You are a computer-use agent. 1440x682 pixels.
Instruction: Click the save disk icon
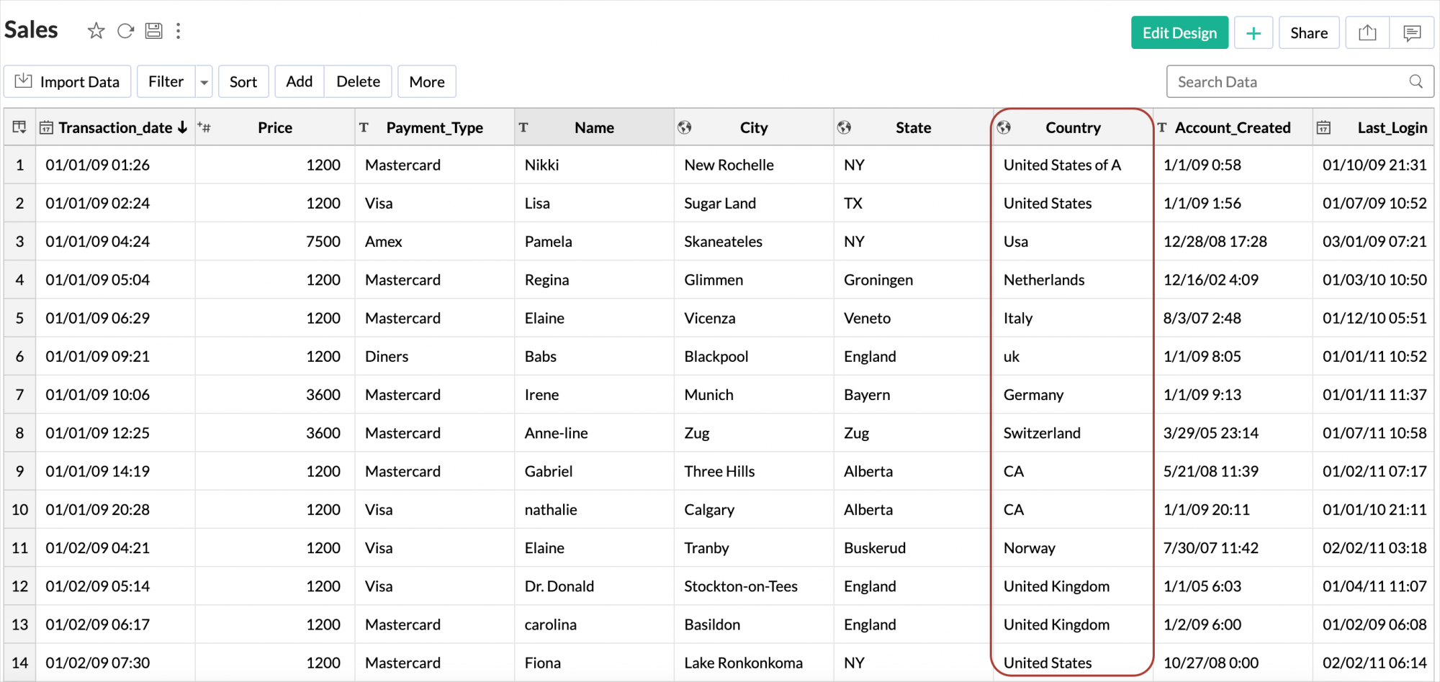point(154,31)
